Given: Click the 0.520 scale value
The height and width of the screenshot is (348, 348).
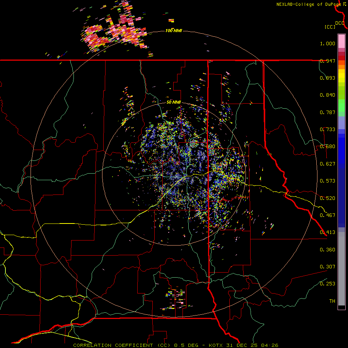Looking at the screenshot, I should (328, 198).
